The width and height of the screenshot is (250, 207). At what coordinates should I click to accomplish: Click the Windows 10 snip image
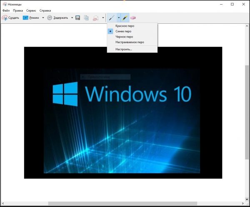point(123,113)
